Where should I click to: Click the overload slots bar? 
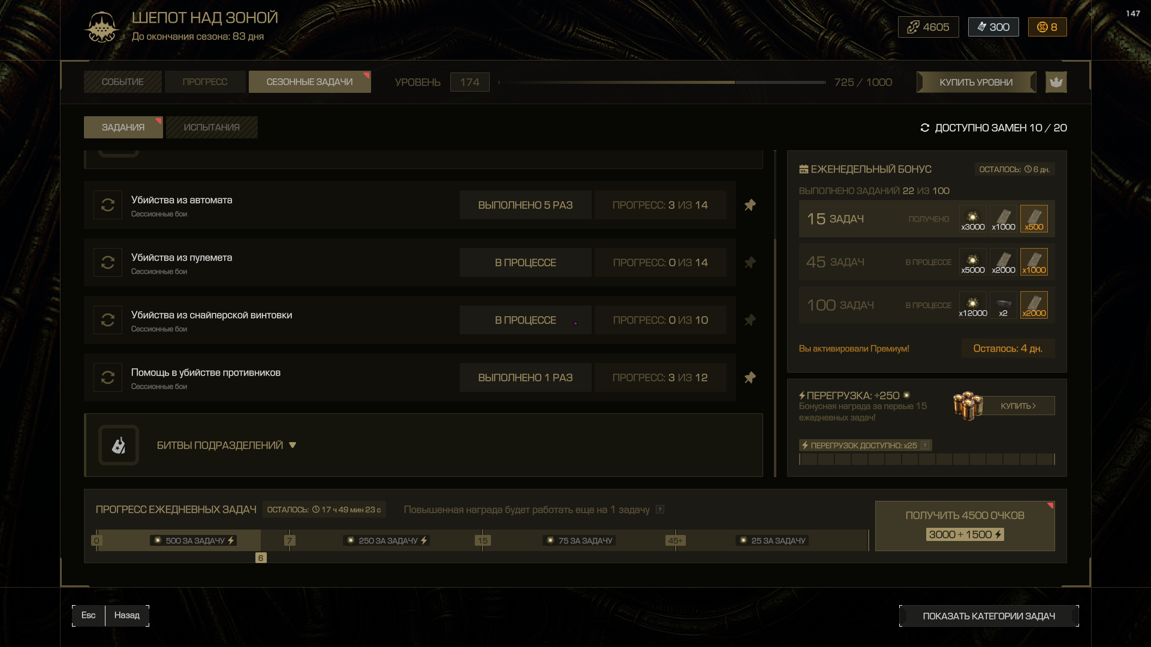927,459
